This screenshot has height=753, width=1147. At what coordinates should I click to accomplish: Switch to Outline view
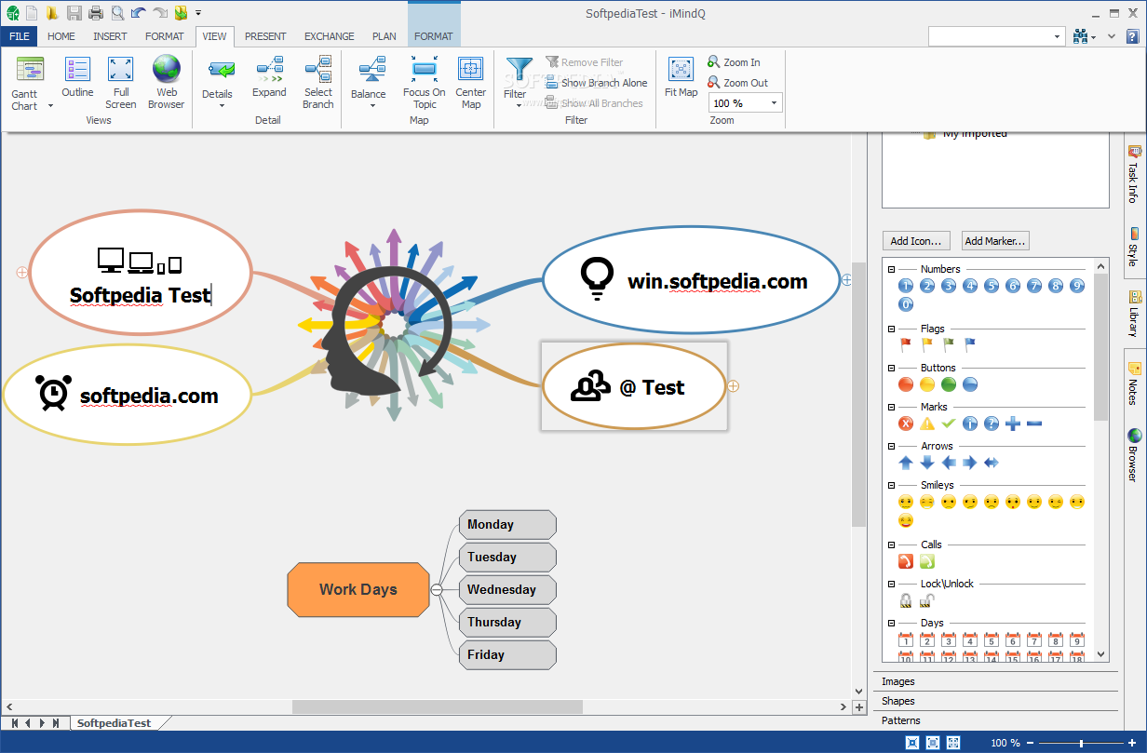point(77,76)
